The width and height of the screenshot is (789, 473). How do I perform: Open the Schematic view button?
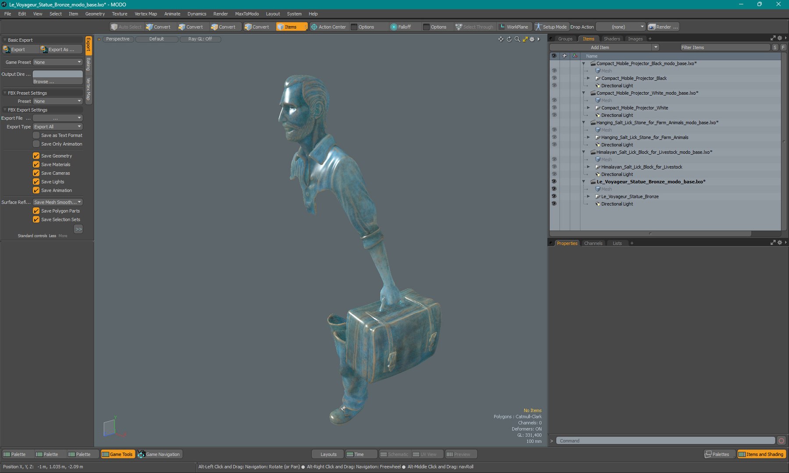(x=394, y=454)
